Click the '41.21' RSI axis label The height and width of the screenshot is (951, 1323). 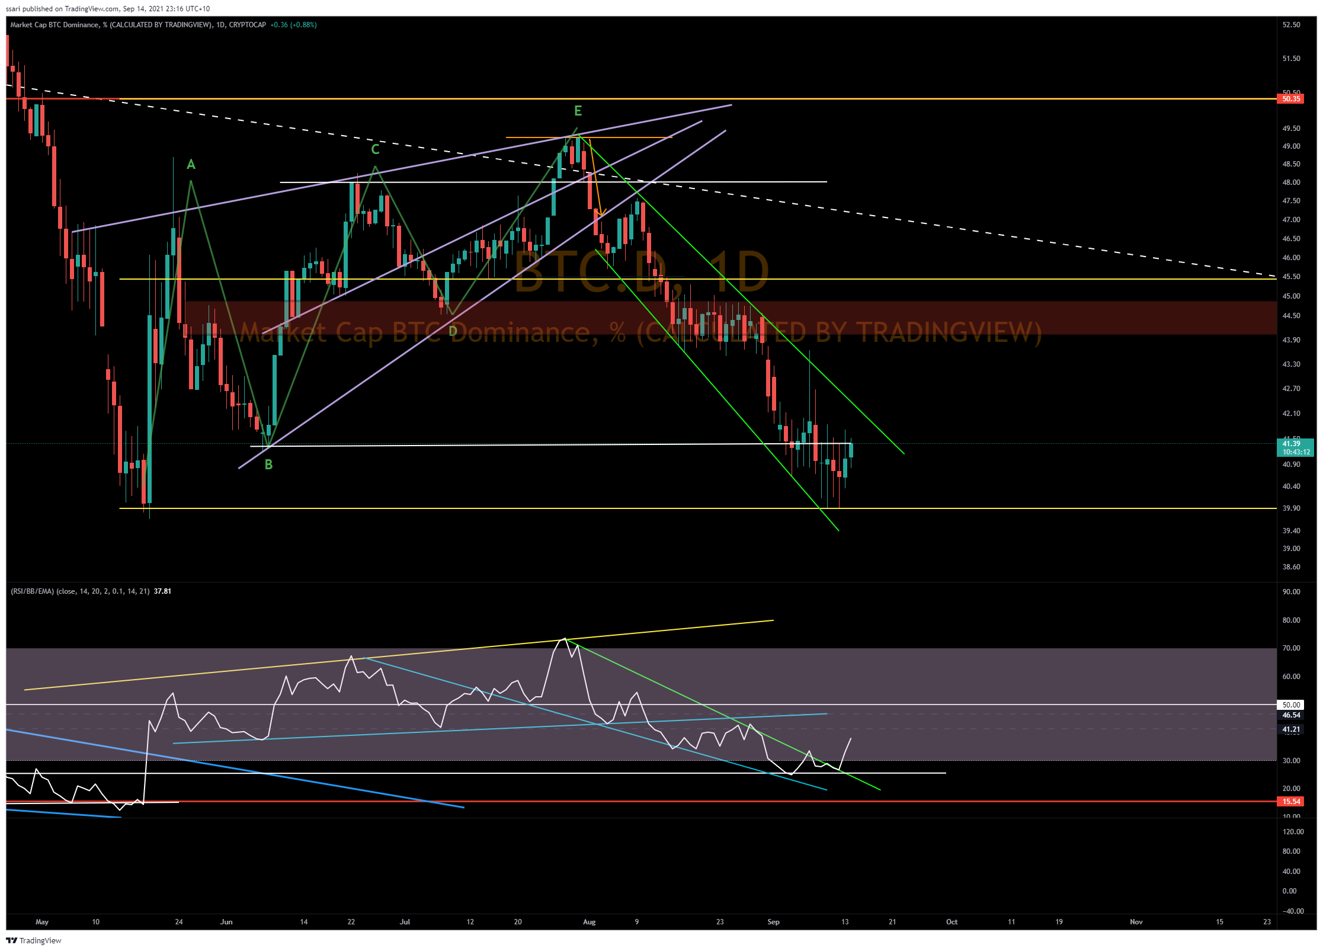tap(1292, 729)
